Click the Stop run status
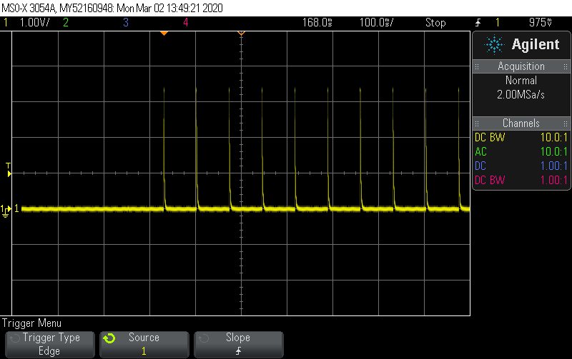572x359 pixels. point(435,23)
